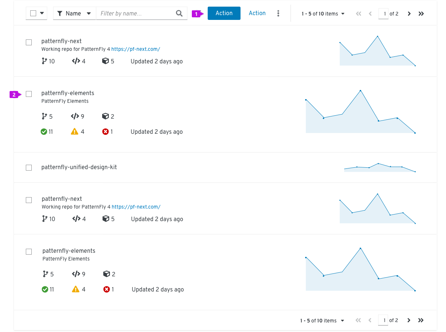Click "Updated 2 days ago" in the first row
The height and width of the screenshot is (332, 446).
click(x=157, y=61)
